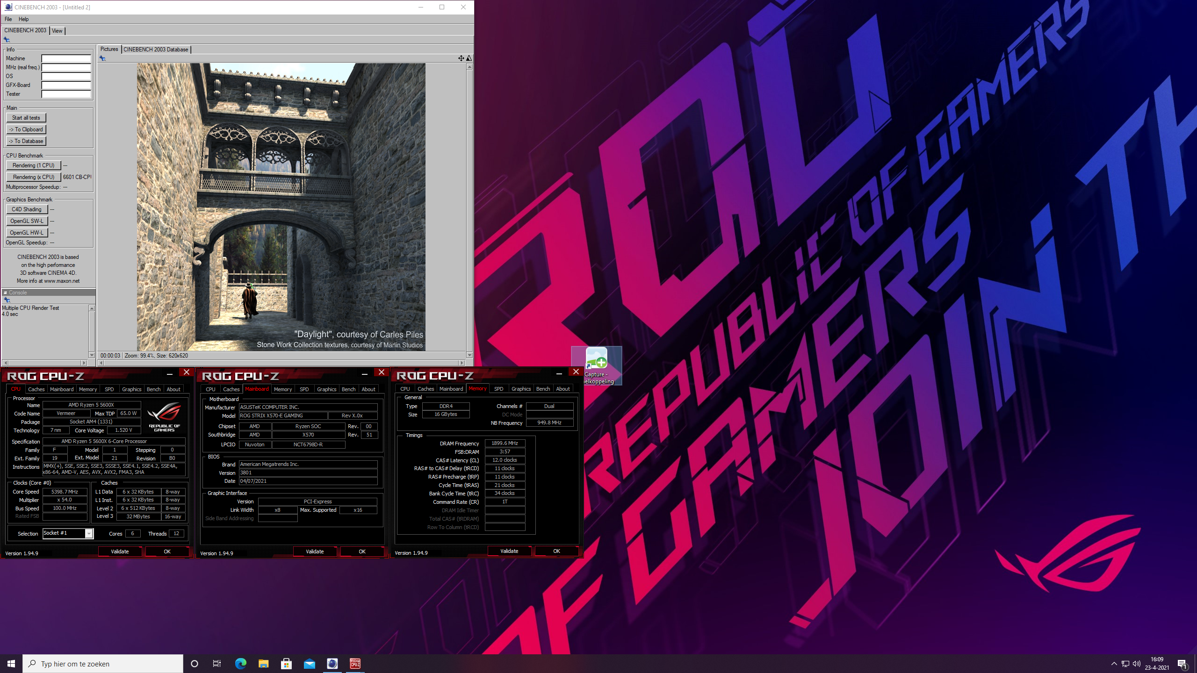Open Windows Start menu
The height and width of the screenshot is (673, 1197).
tap(11, 664)
